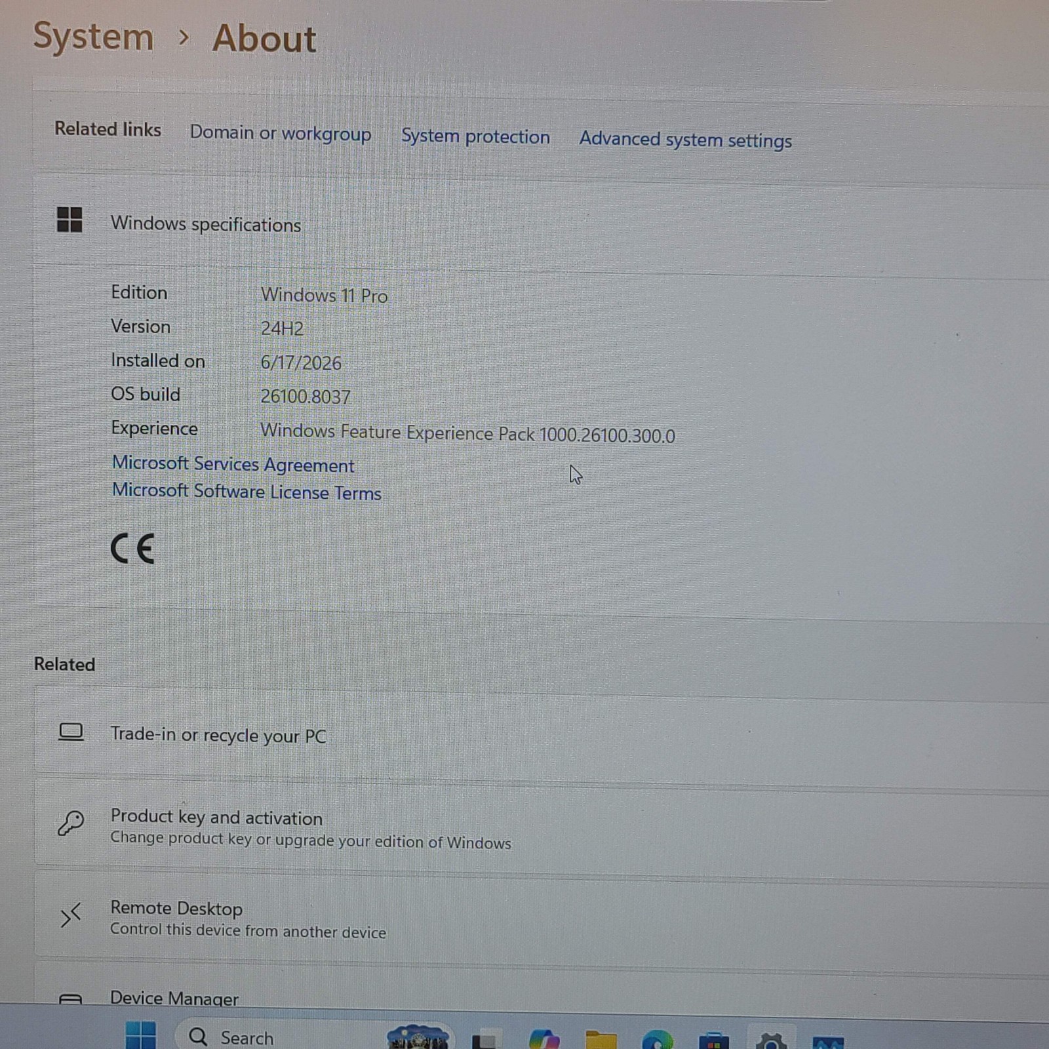Select Windows Feature Experience Pack text
The image size is (1049, 1049).
[467, 433]
